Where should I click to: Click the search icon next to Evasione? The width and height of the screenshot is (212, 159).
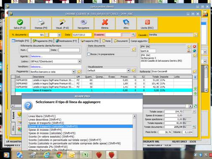pos(133,34)
